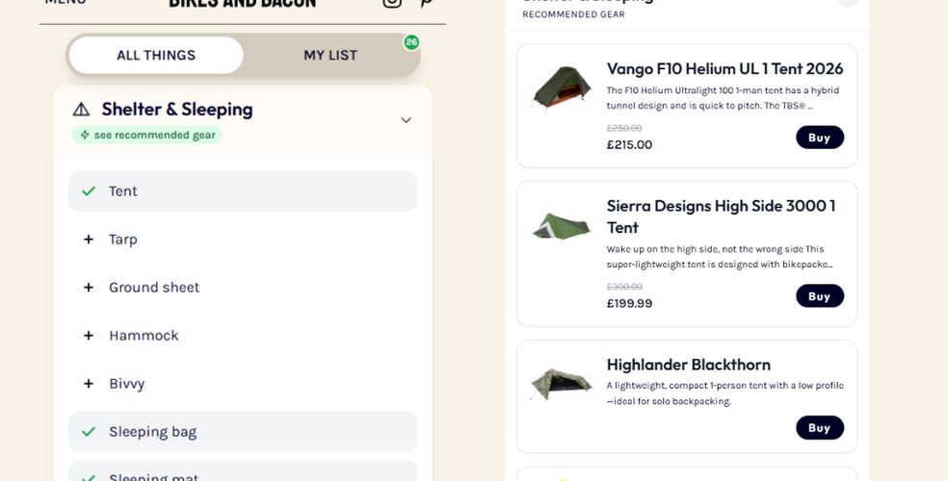This screenshot has width=948, height=481.
Task: Buy the Highlander Blackthorn tent
Action: (x=819, y=428)
